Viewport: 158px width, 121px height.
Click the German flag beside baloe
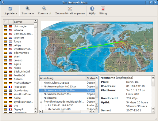click(10, 98)
